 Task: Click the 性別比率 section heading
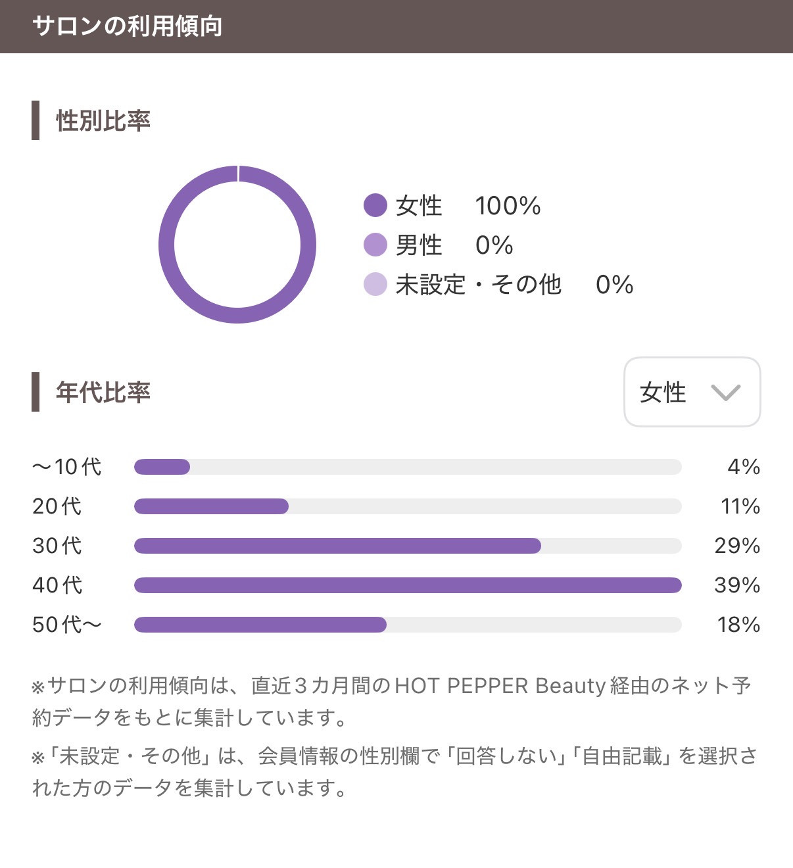[103, 121]
